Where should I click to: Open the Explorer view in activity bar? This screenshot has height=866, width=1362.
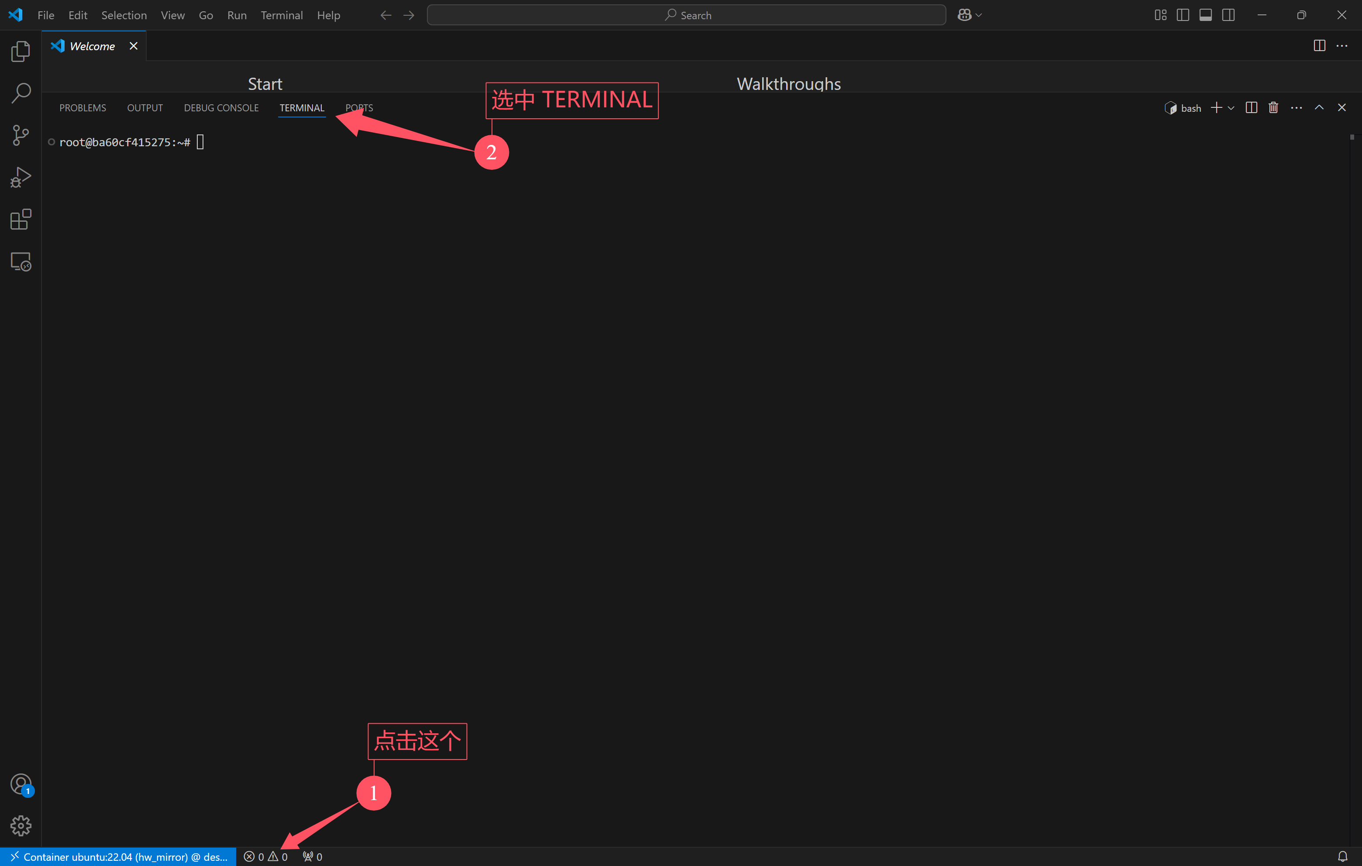[21, 52]
